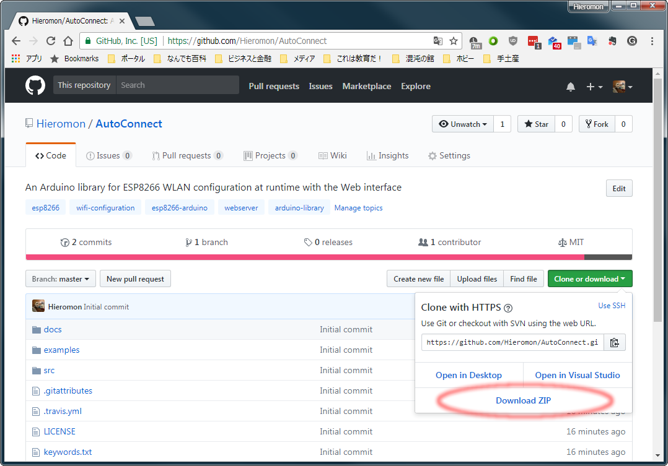
Task: Bookmark page with star icon
Action: (x=454, y=41)
